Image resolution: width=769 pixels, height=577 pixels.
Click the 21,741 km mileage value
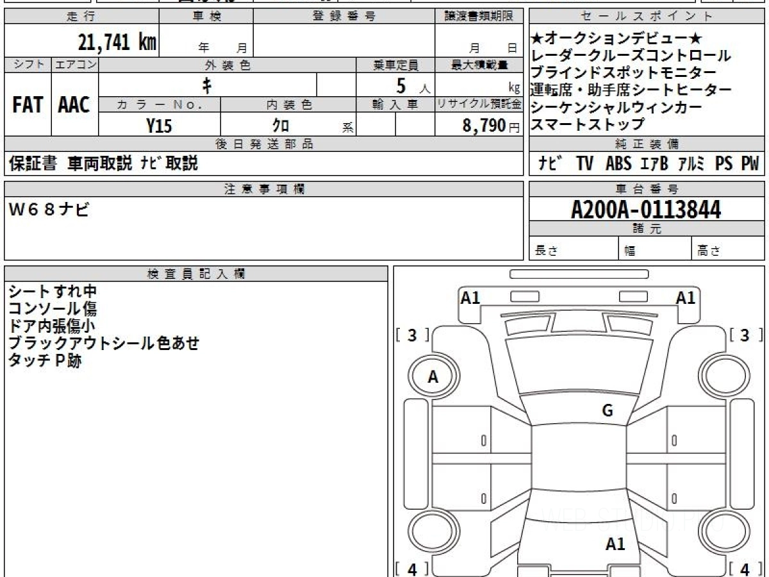[117, 42]
